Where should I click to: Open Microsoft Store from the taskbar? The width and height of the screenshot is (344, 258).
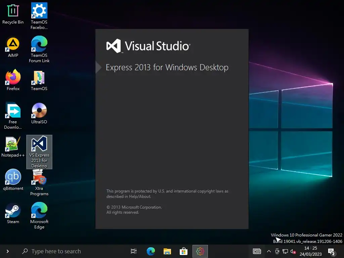pos(184,251)
